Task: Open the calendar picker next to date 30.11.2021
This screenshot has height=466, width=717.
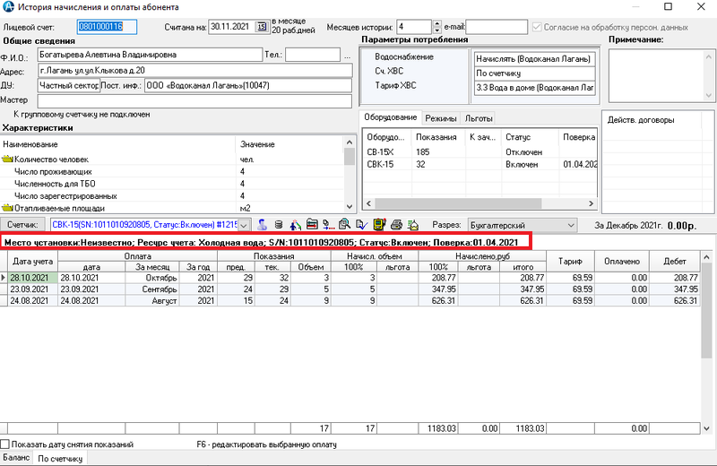Action: tap(262, 27)
